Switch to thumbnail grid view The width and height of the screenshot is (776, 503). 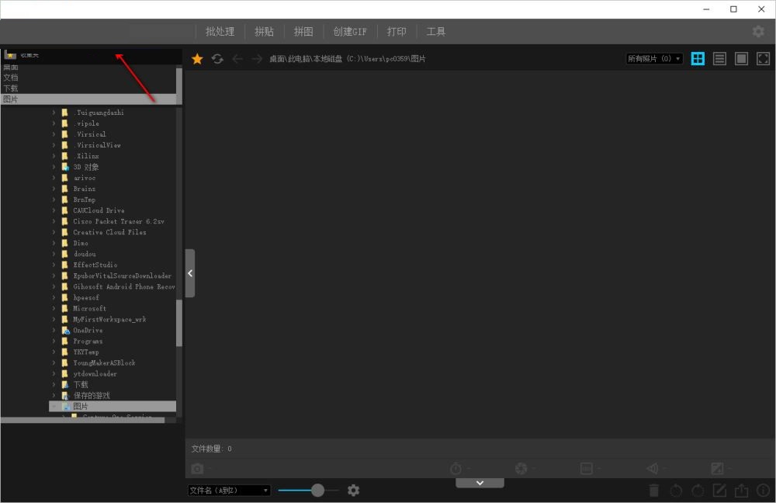tap(698, 58)
